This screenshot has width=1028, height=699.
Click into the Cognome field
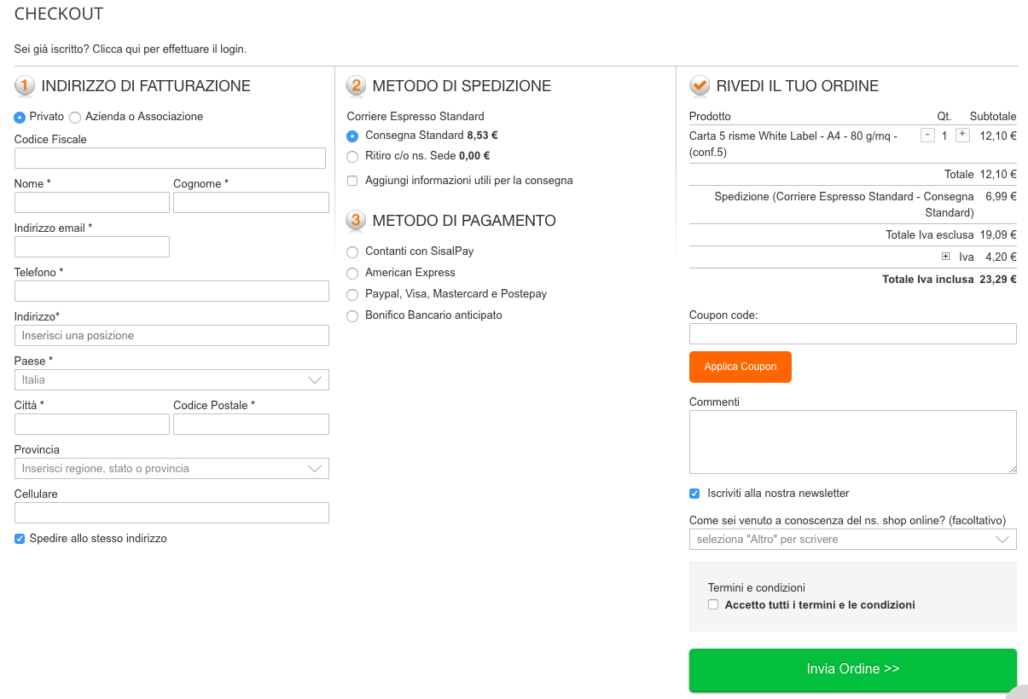coord(251,203)
